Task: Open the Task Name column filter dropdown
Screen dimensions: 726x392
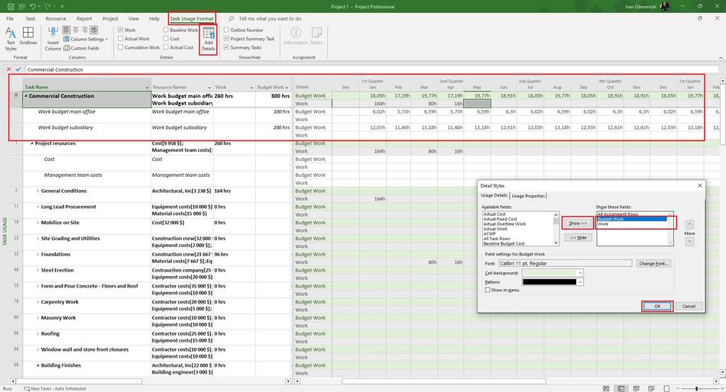Action: coord(147,88)
